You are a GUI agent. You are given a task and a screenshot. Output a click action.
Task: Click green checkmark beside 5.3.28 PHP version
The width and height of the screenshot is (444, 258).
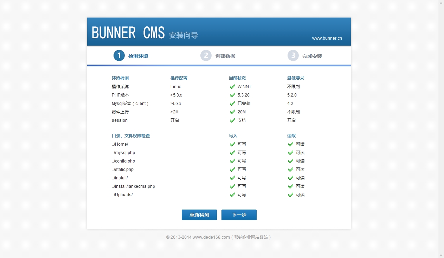pos(232,95)
